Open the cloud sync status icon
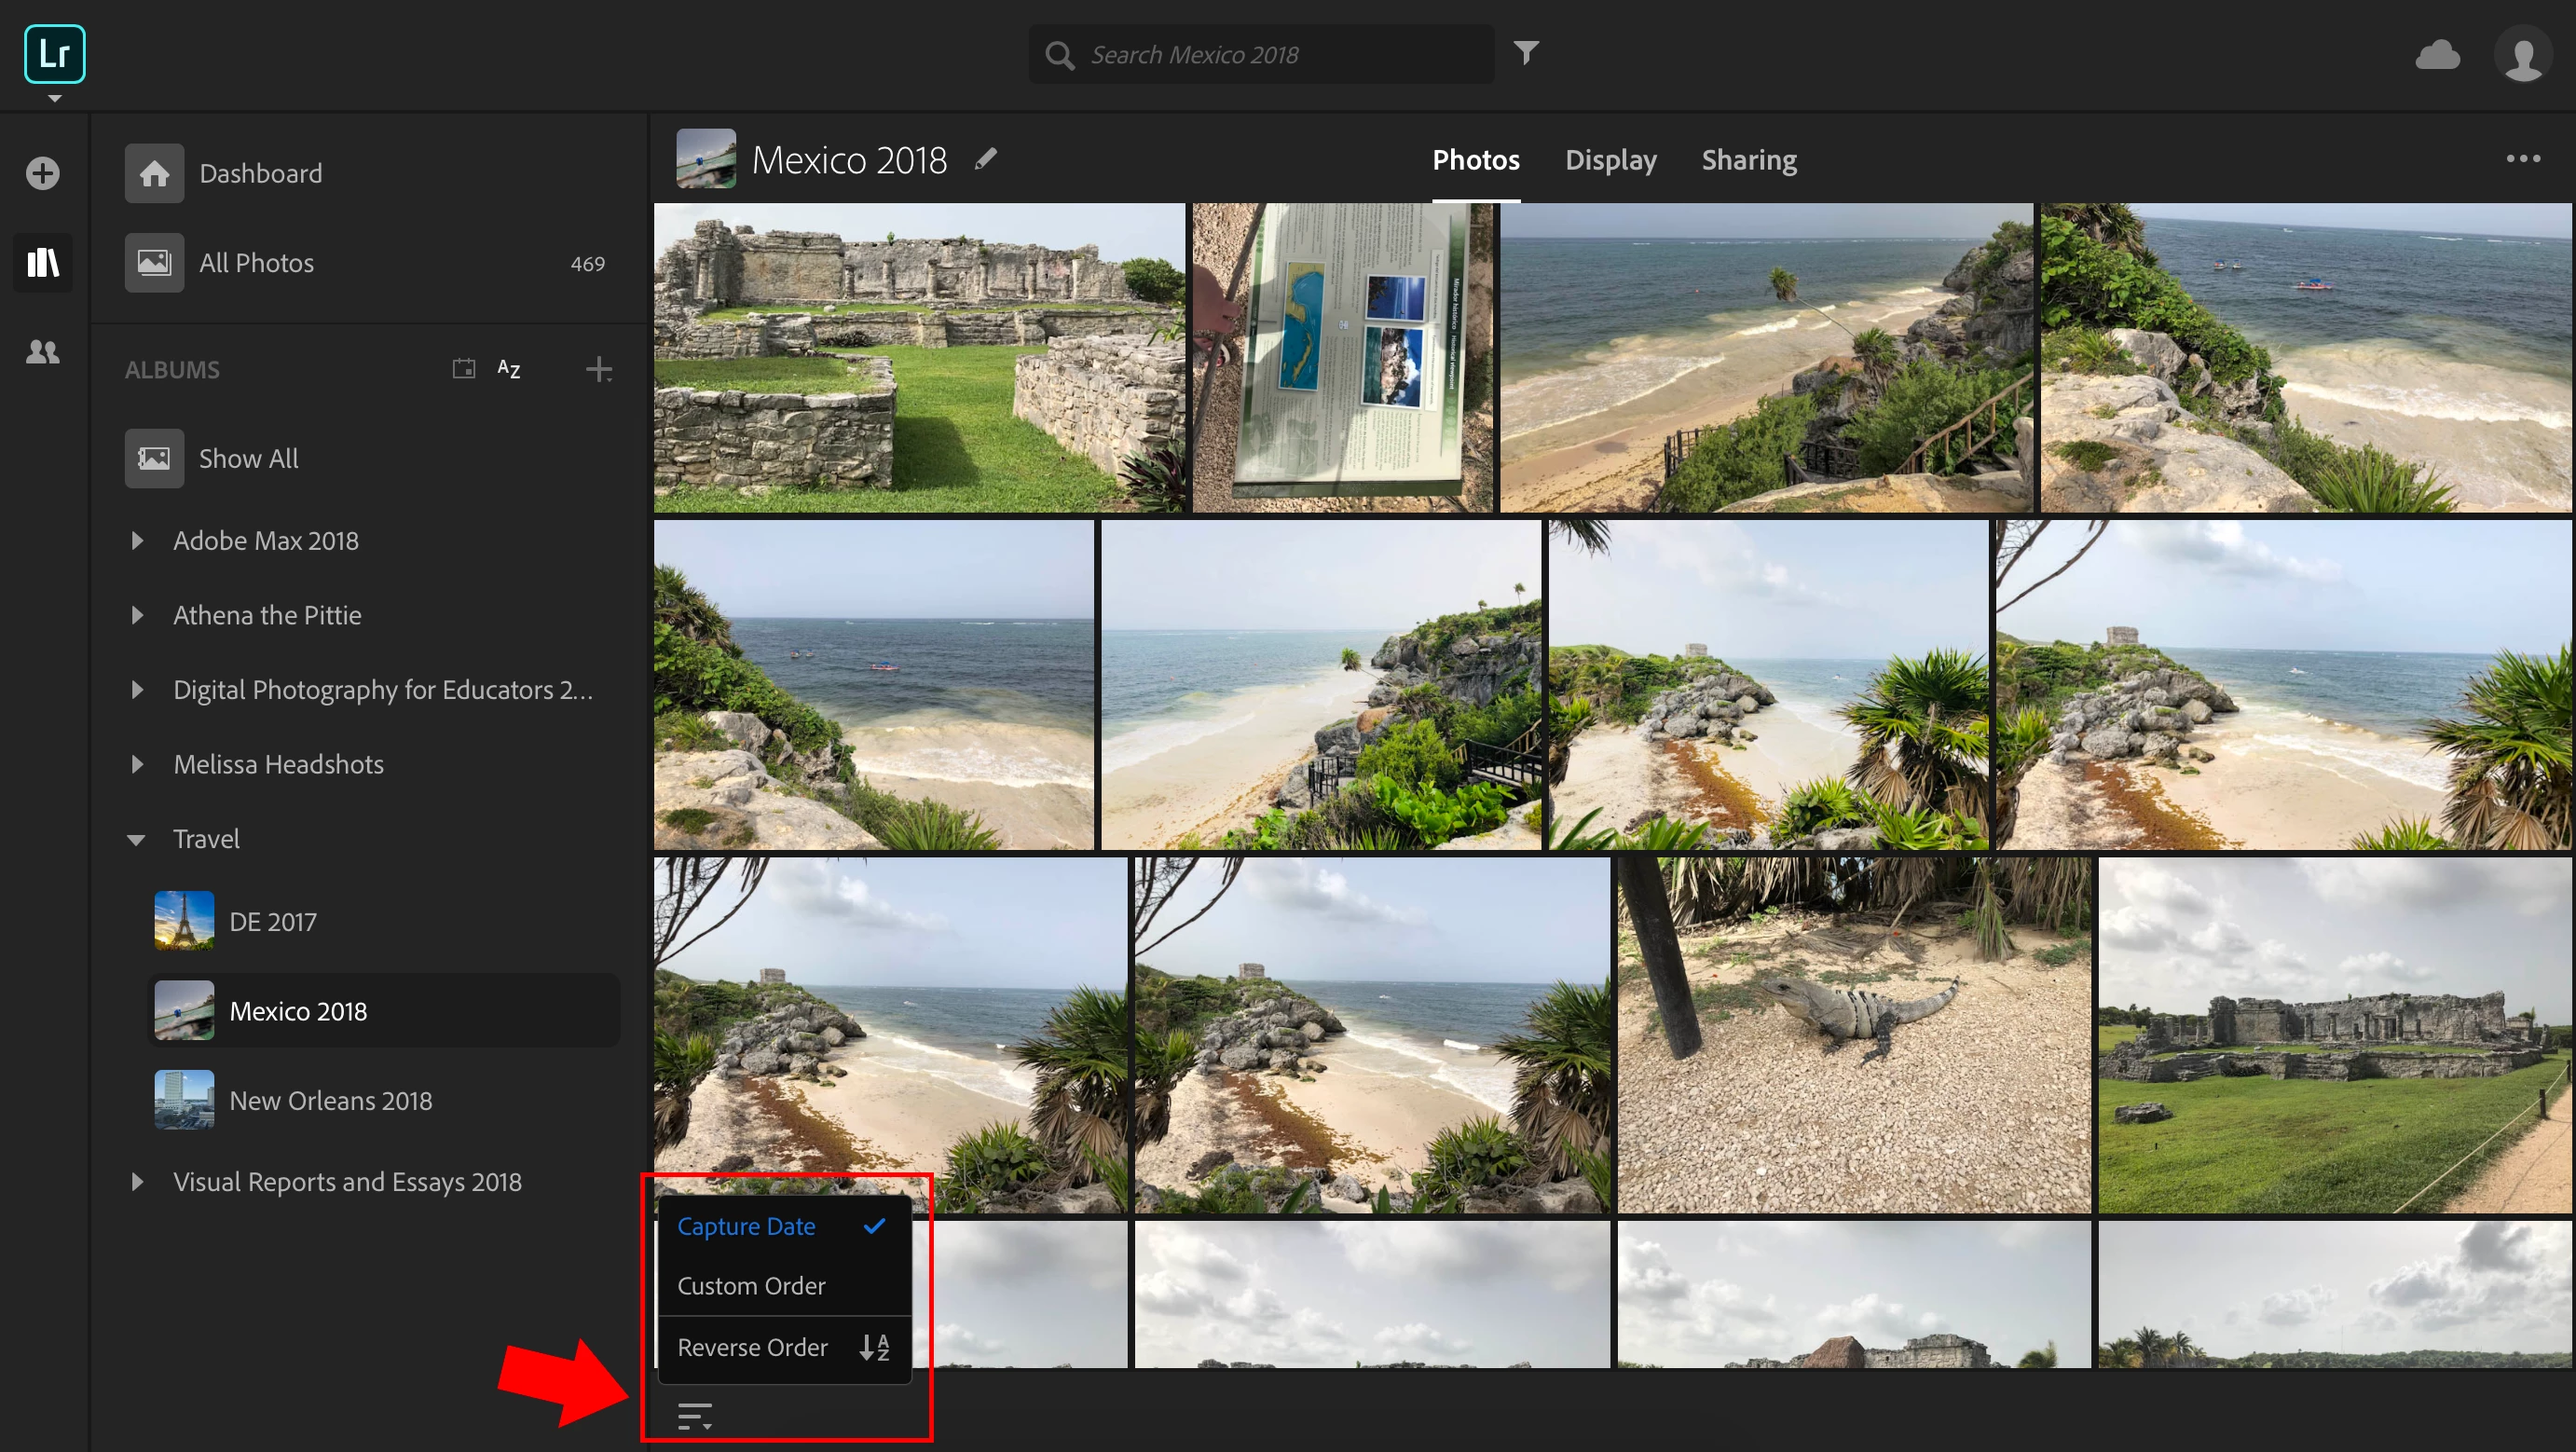2576x1452 pixels. (x=2437, y=55)
